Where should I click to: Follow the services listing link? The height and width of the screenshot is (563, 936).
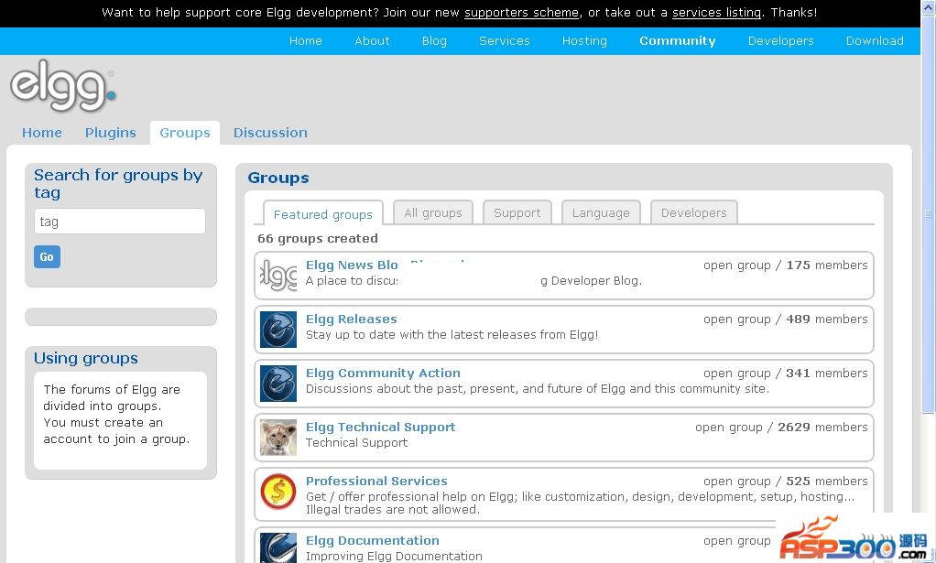click(x=717, y=13)
